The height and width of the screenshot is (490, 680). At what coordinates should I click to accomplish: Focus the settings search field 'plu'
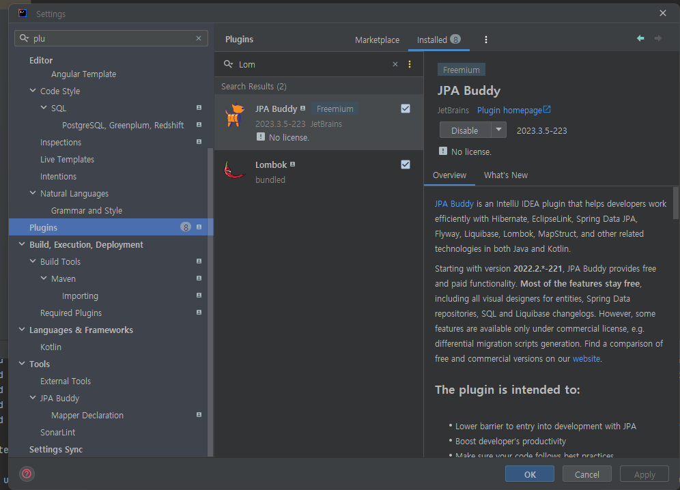pos(111,38)
